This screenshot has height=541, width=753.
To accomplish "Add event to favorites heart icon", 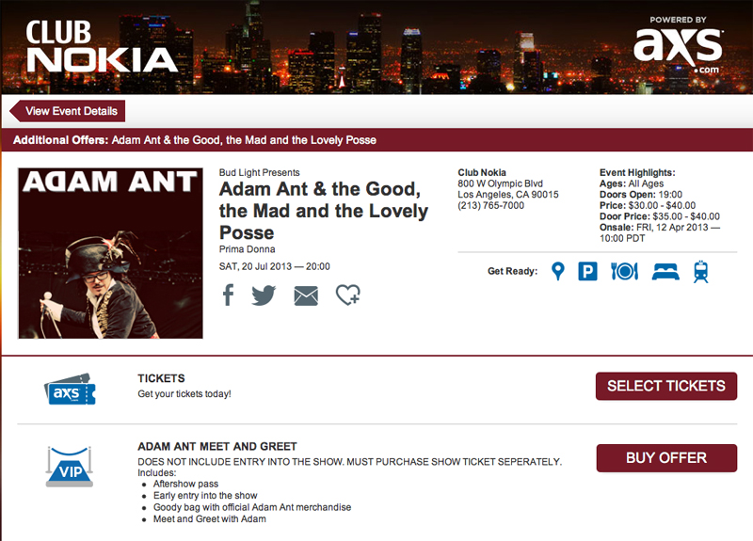I will 347,295.
